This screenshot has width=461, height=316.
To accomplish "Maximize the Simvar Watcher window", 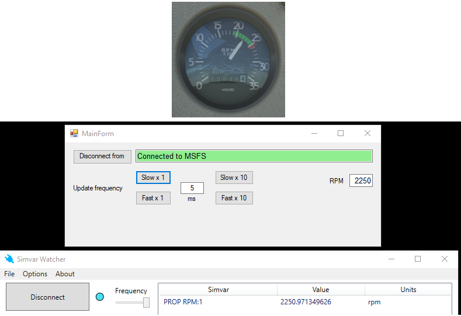I will (418, 259).
